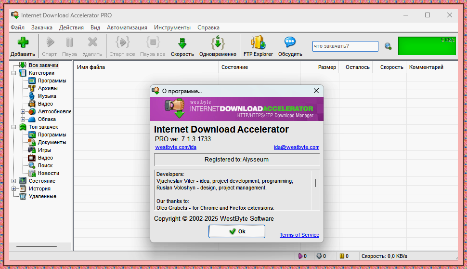Open the Инструменты menu
Screen dimensions: 467x269
click(172, 27)
